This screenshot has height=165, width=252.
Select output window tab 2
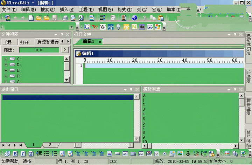(x=50, y=145)
